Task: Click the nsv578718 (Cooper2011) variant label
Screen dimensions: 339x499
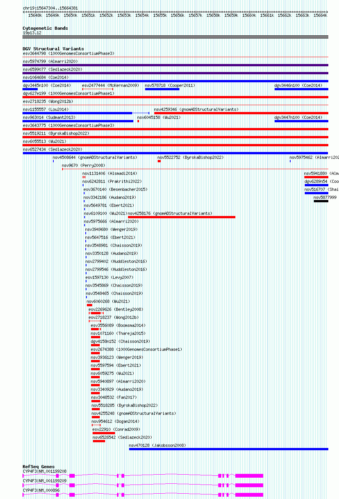Action: [x=170, y=85]
